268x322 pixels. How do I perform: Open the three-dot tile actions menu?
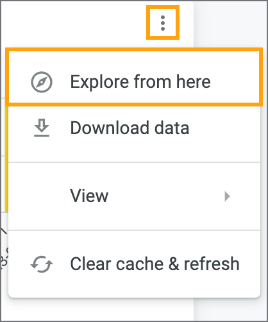coord(163,23)
